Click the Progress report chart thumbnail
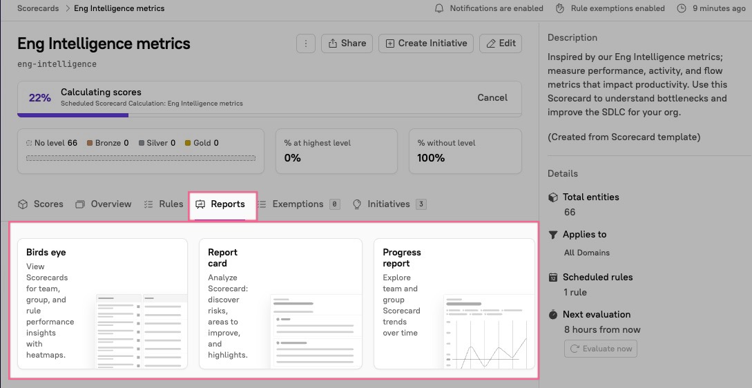752x388 pixels. point(489,331)
